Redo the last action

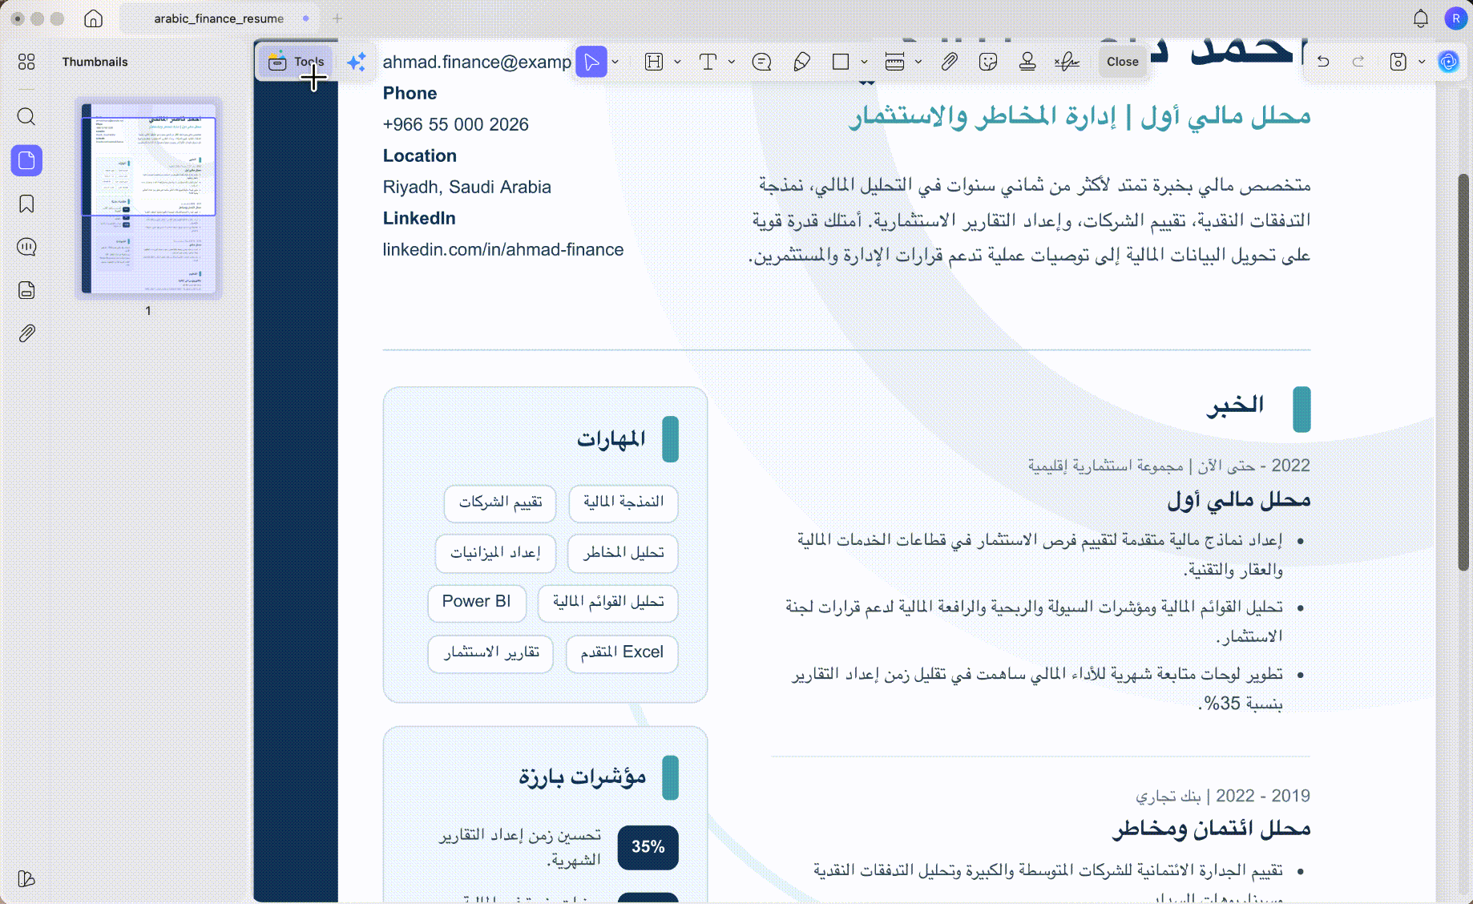click(1358, 62)
